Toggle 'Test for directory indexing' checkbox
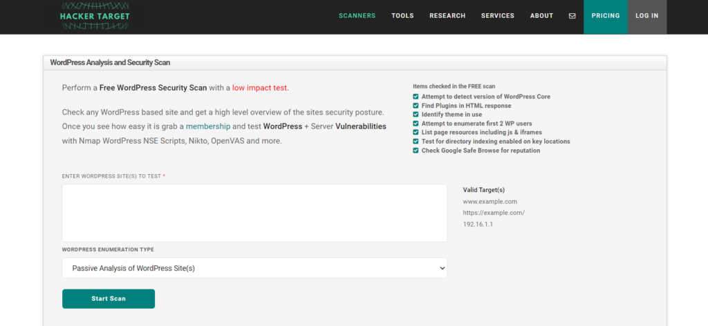Image resolution: width=708 pixels, height=326 pixels. (416, 141)
